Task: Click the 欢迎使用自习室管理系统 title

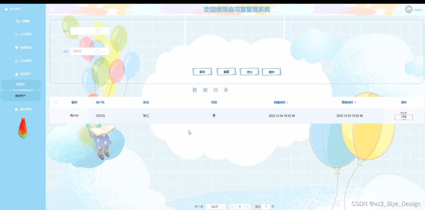Action: pos(237,10)
